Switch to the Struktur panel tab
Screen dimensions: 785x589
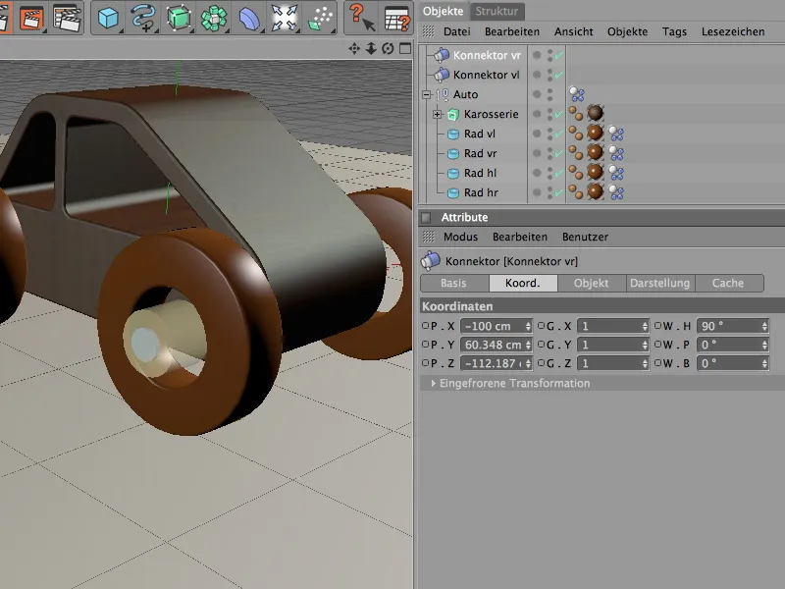pos(497,12)
